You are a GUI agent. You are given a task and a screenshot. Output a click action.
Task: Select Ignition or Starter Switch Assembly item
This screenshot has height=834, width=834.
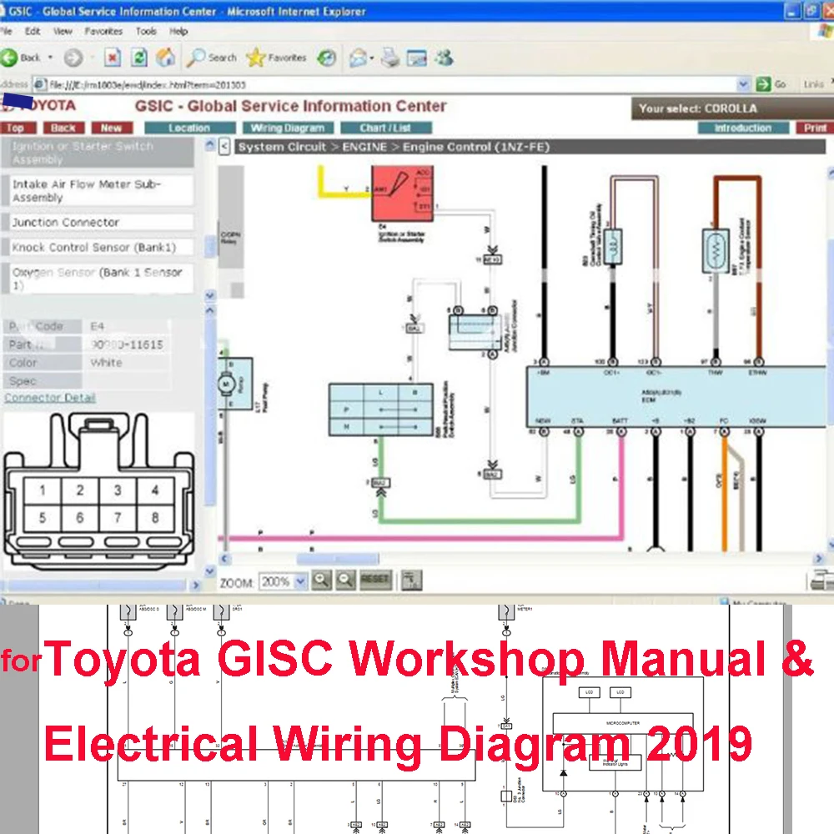98,153
